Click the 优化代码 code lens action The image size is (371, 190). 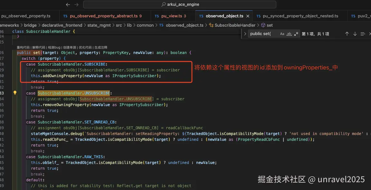coord(85,47)
